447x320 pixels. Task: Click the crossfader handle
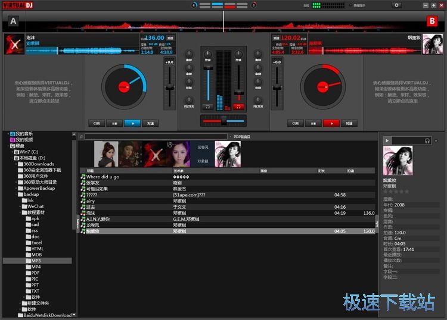(x=223, y=121)
